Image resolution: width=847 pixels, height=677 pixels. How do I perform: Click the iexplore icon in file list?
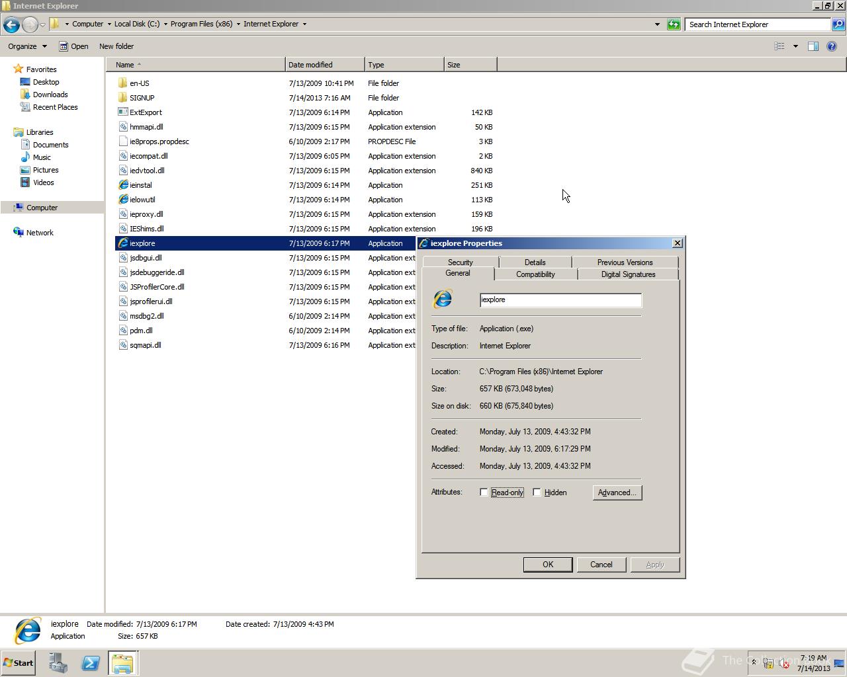(x=123, y=243)
